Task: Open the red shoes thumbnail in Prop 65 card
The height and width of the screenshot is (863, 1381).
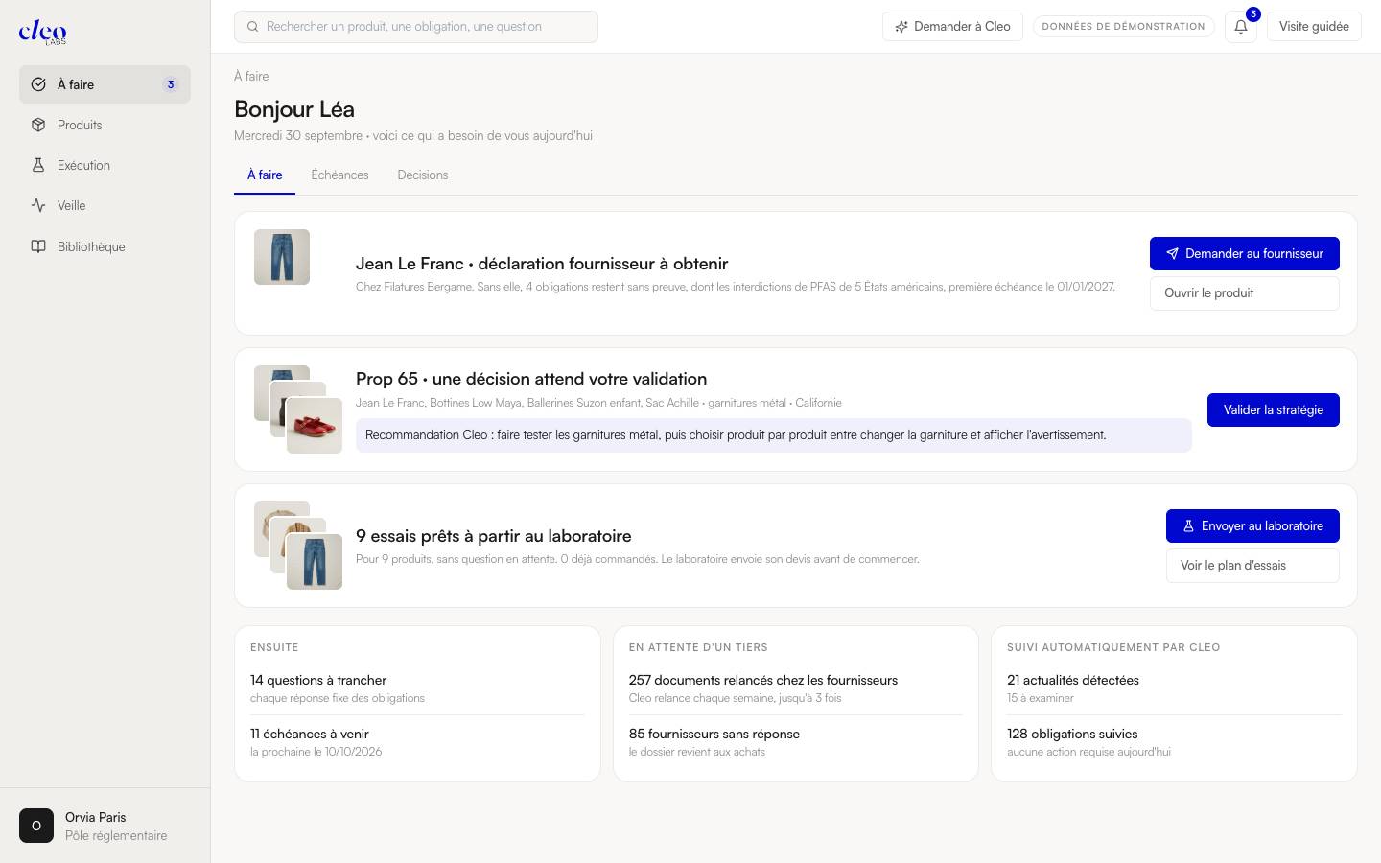Action: pos(315,426)
